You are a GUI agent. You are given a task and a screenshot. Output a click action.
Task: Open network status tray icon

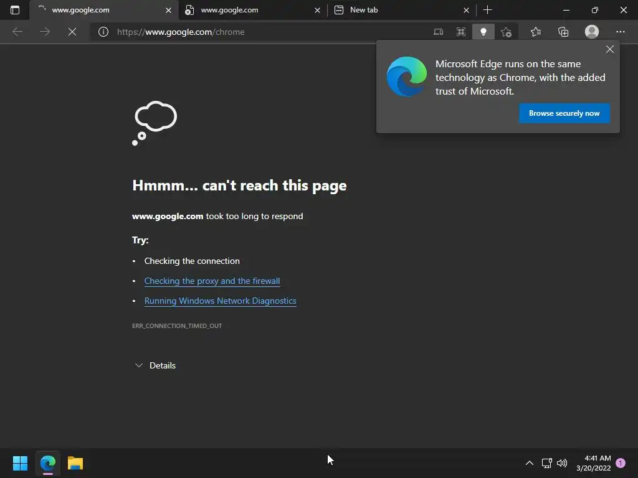tap(546, 463)
